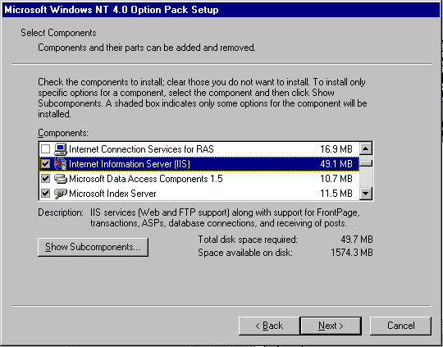Select the Internet Information Server (IIS) row
443x347 pixels.
(x=199, y=164)
